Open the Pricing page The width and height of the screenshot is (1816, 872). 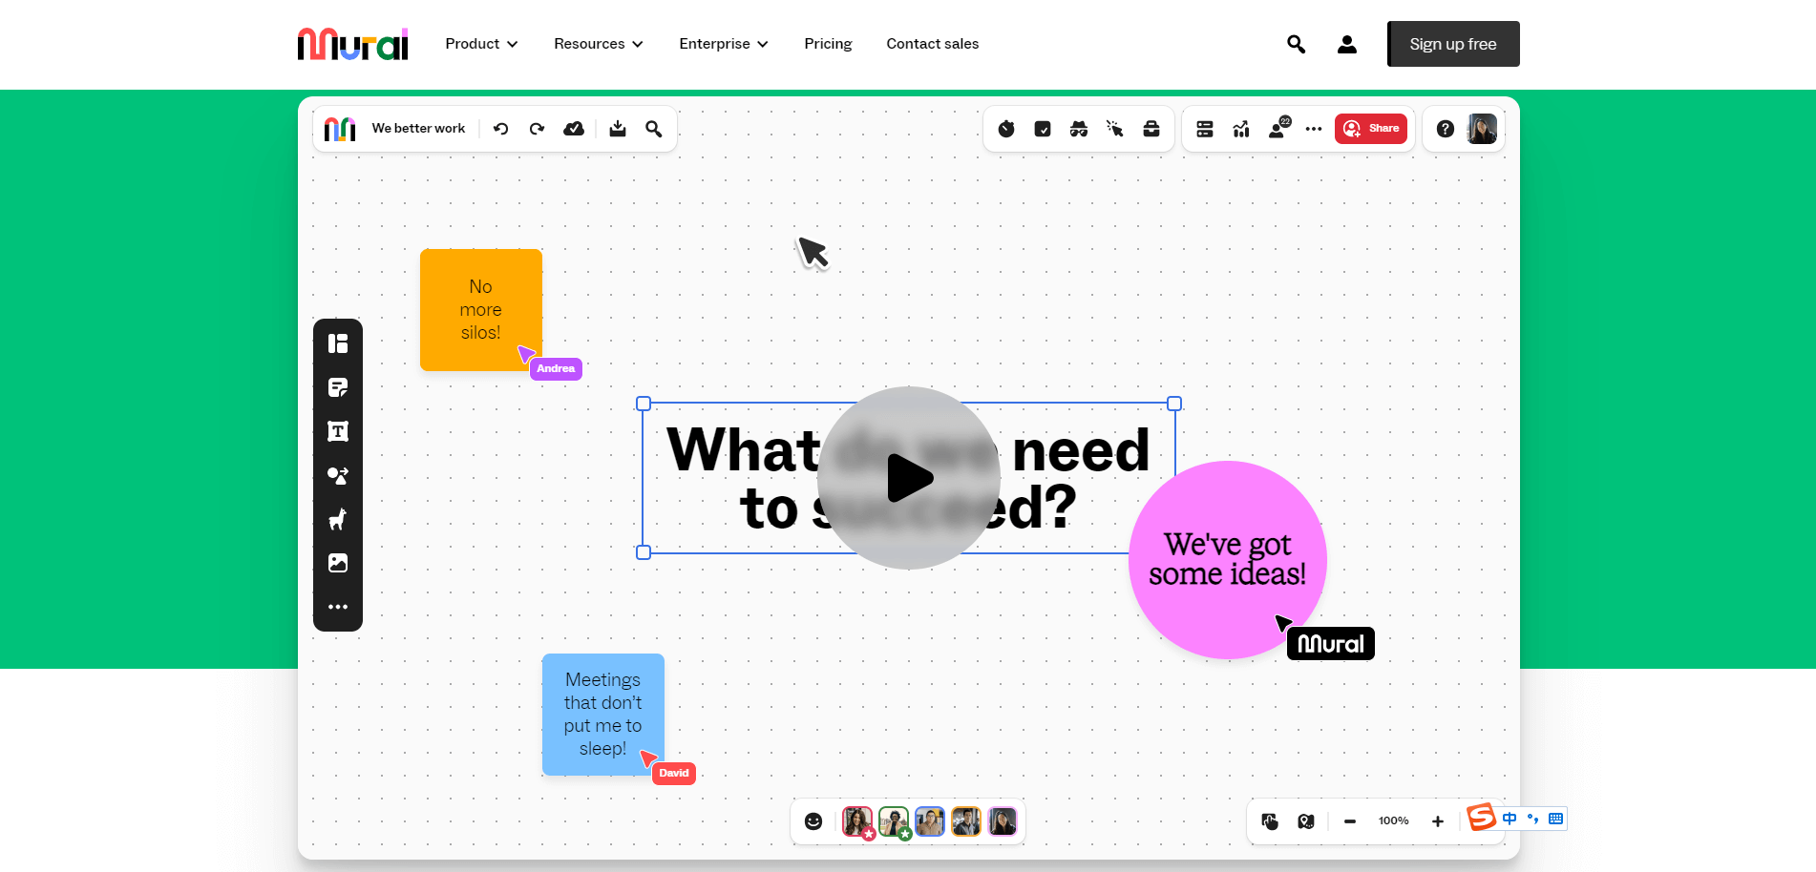(x=828, y=44)
